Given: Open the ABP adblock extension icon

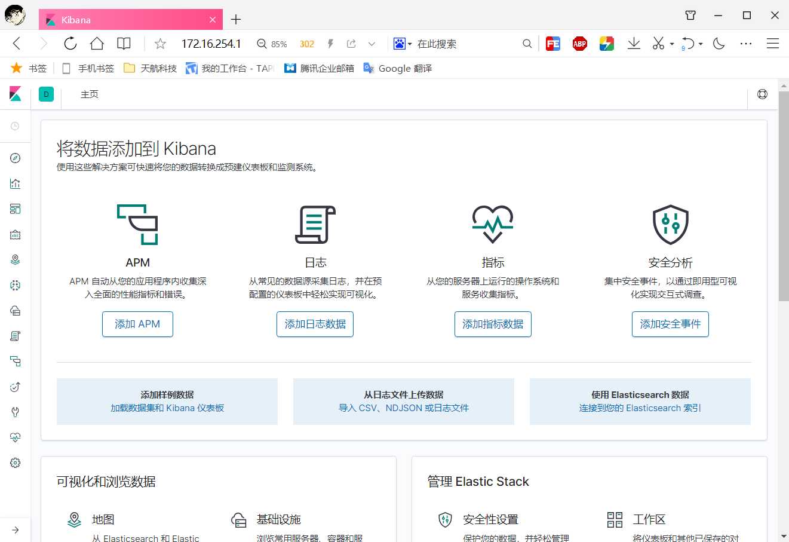Looking at the screenshot, I should (x=580, y=44).
